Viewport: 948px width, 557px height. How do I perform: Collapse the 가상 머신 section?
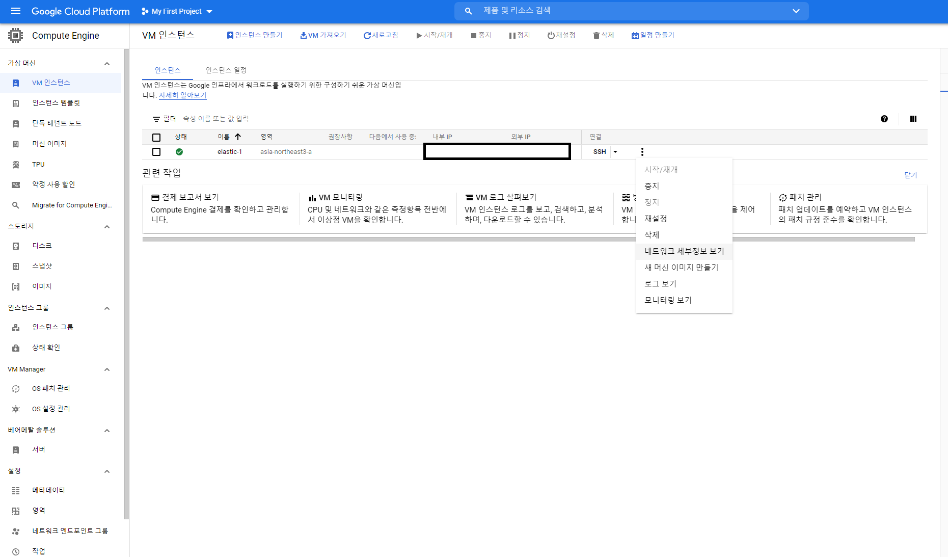tap(107, 64)
